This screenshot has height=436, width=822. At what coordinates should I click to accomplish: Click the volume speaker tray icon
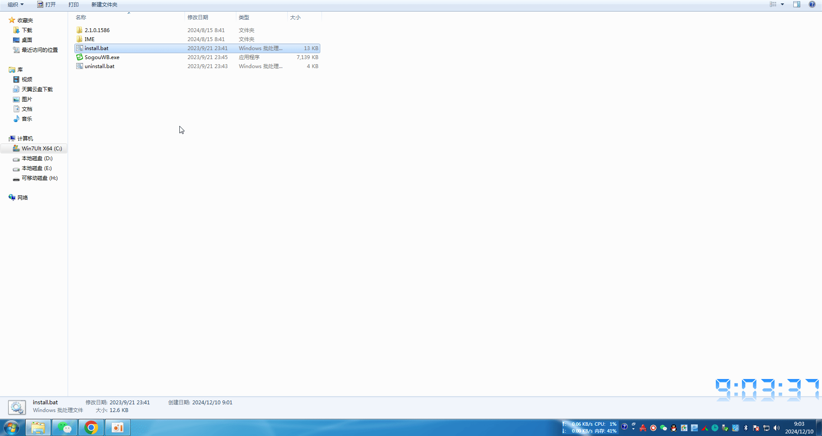pos(777,428)
